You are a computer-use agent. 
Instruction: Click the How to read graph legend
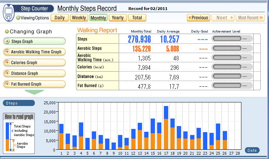tap(19, 132)
